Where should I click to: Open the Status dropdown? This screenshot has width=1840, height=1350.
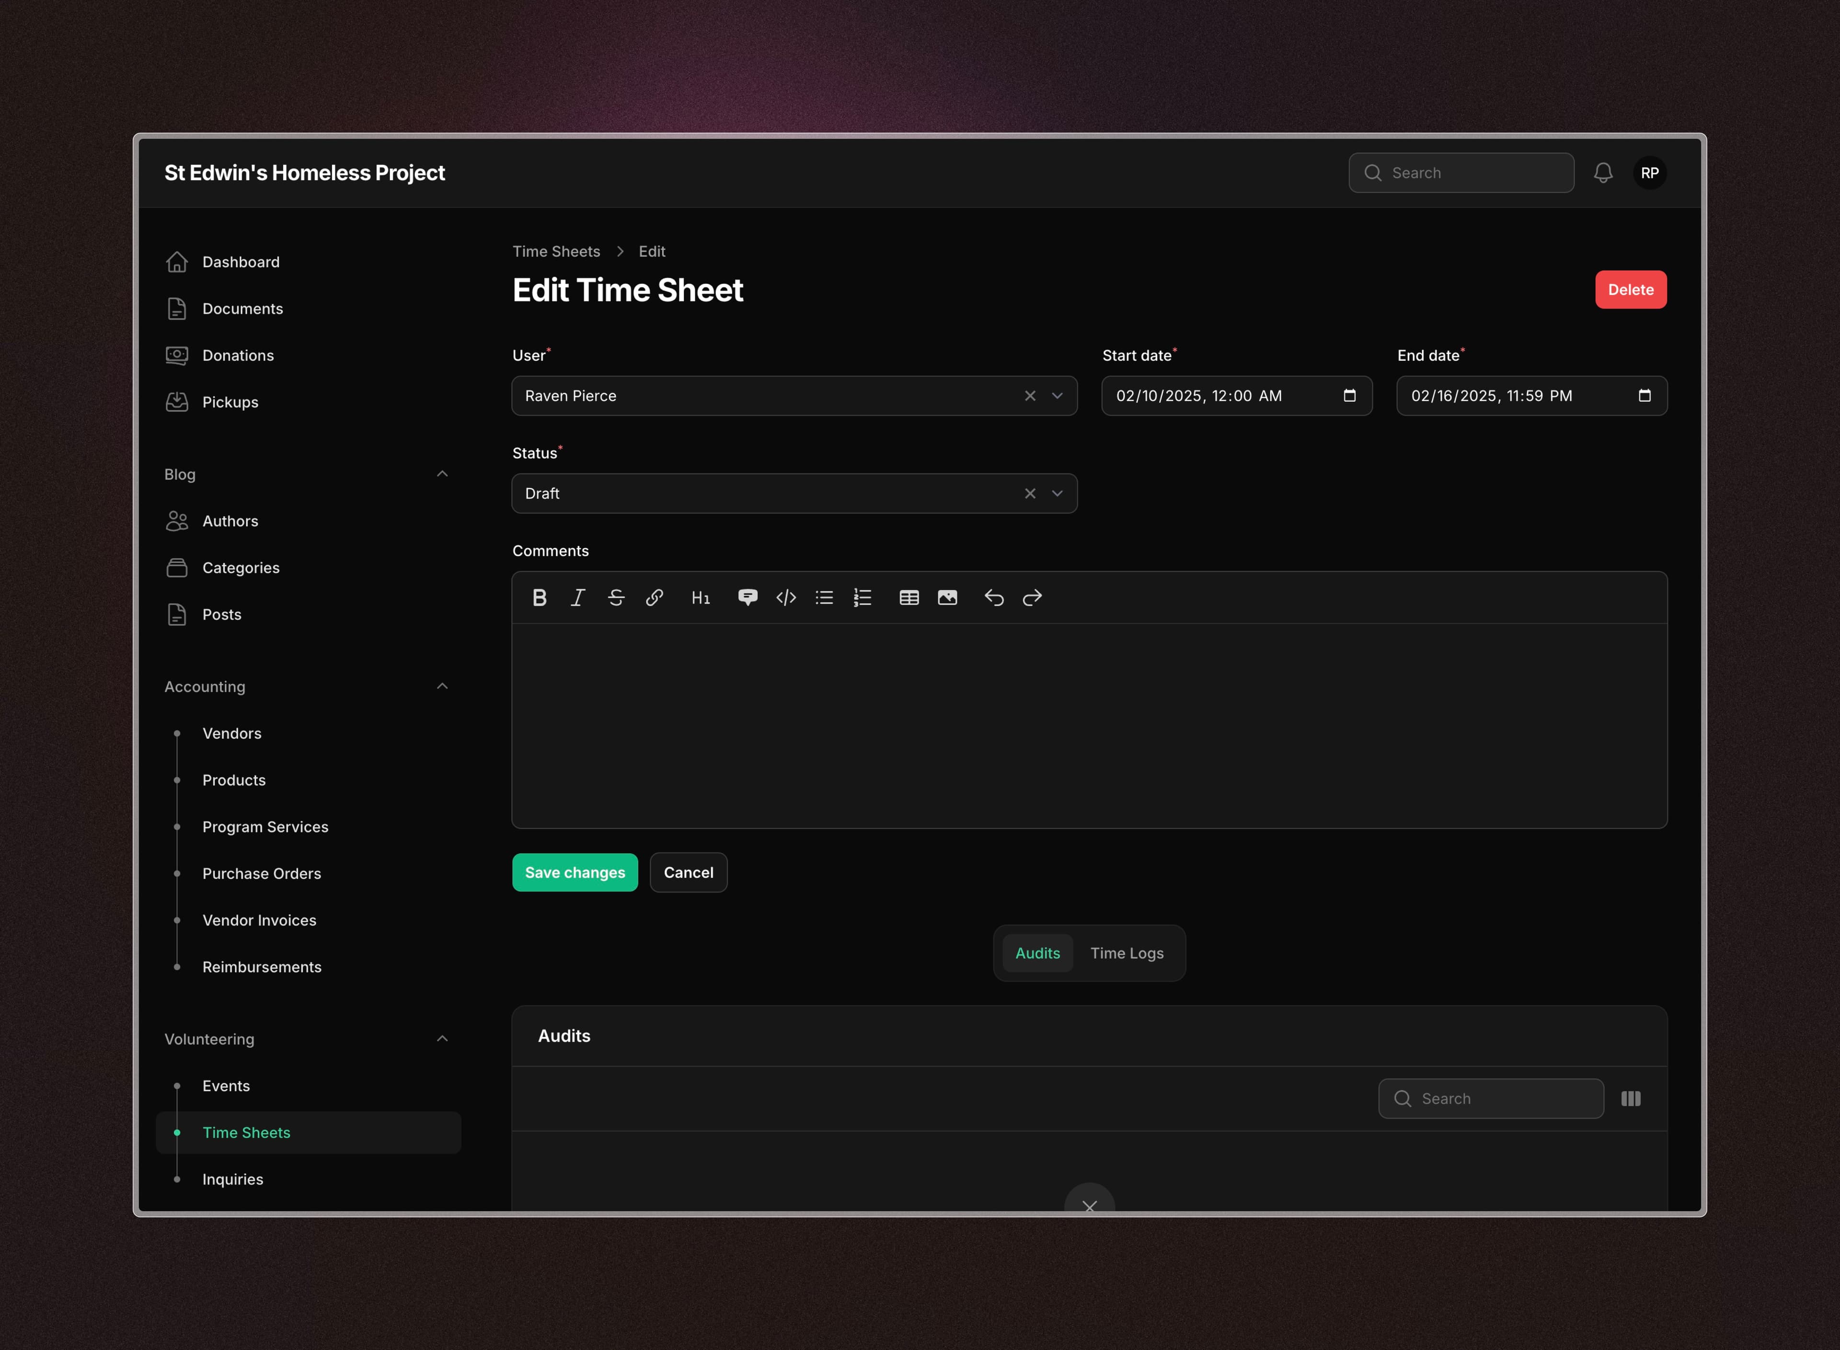coord(1057,493)
